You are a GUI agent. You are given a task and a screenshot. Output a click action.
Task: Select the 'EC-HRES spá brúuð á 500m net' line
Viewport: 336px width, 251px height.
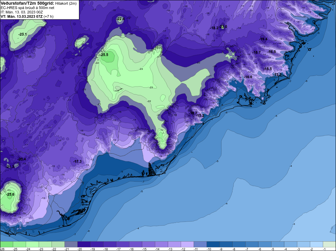click(x=28, y=8)
